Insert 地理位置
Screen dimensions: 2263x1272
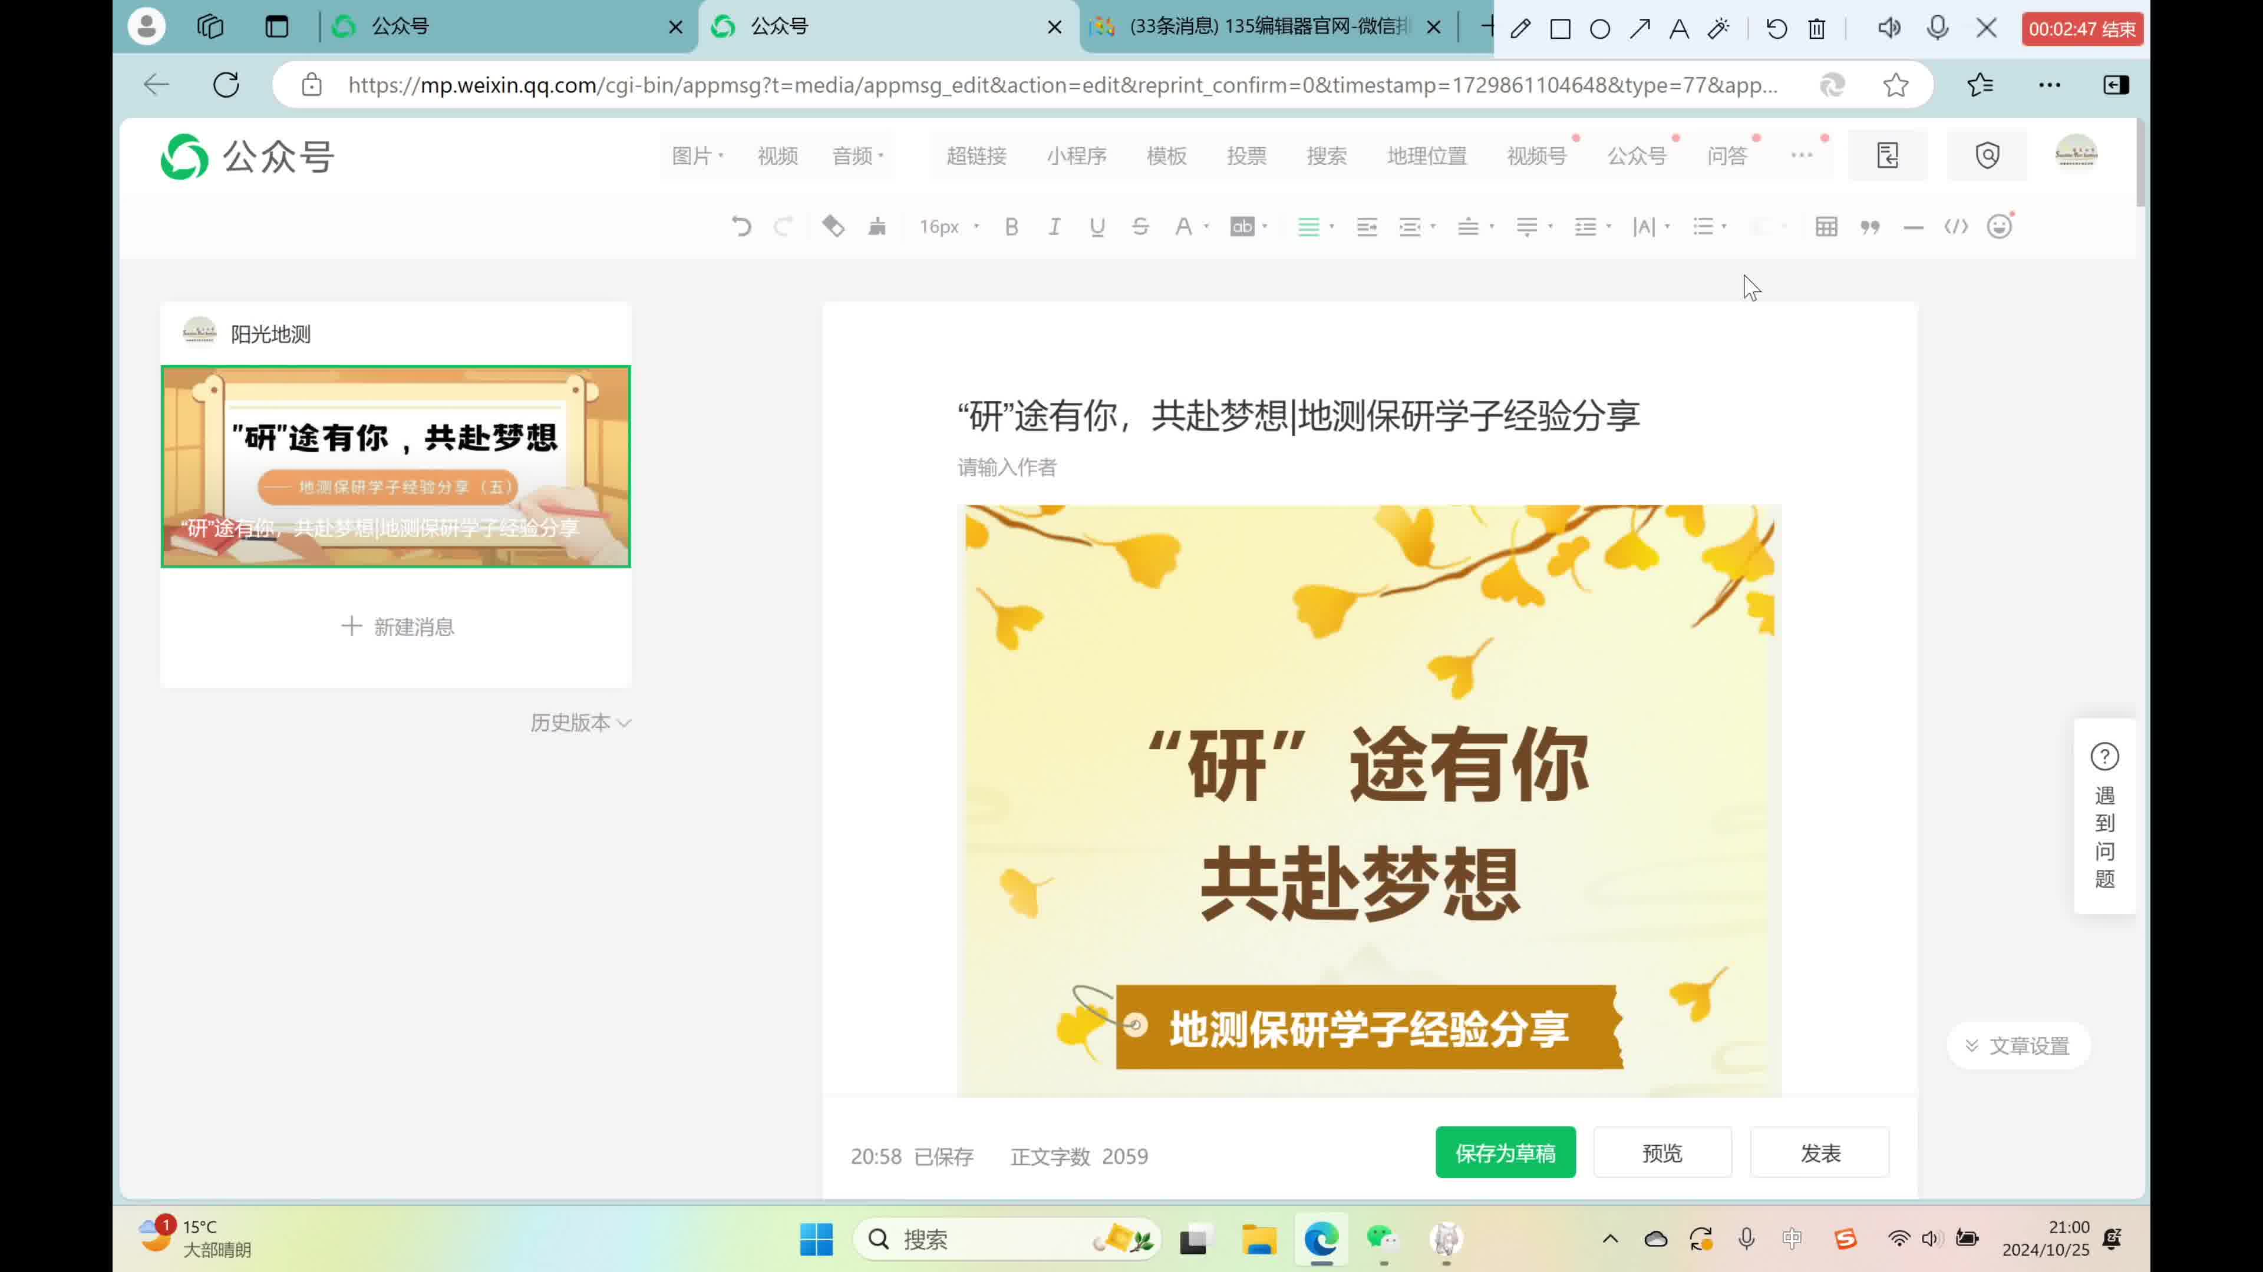pyautogui.click(x=1427, y=155)
